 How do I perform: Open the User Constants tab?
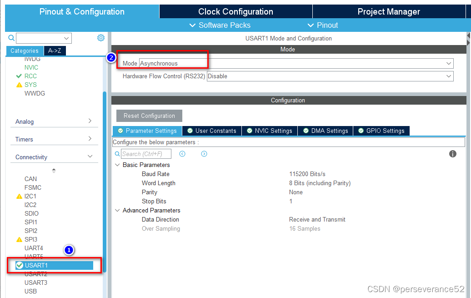pos(212,131)
